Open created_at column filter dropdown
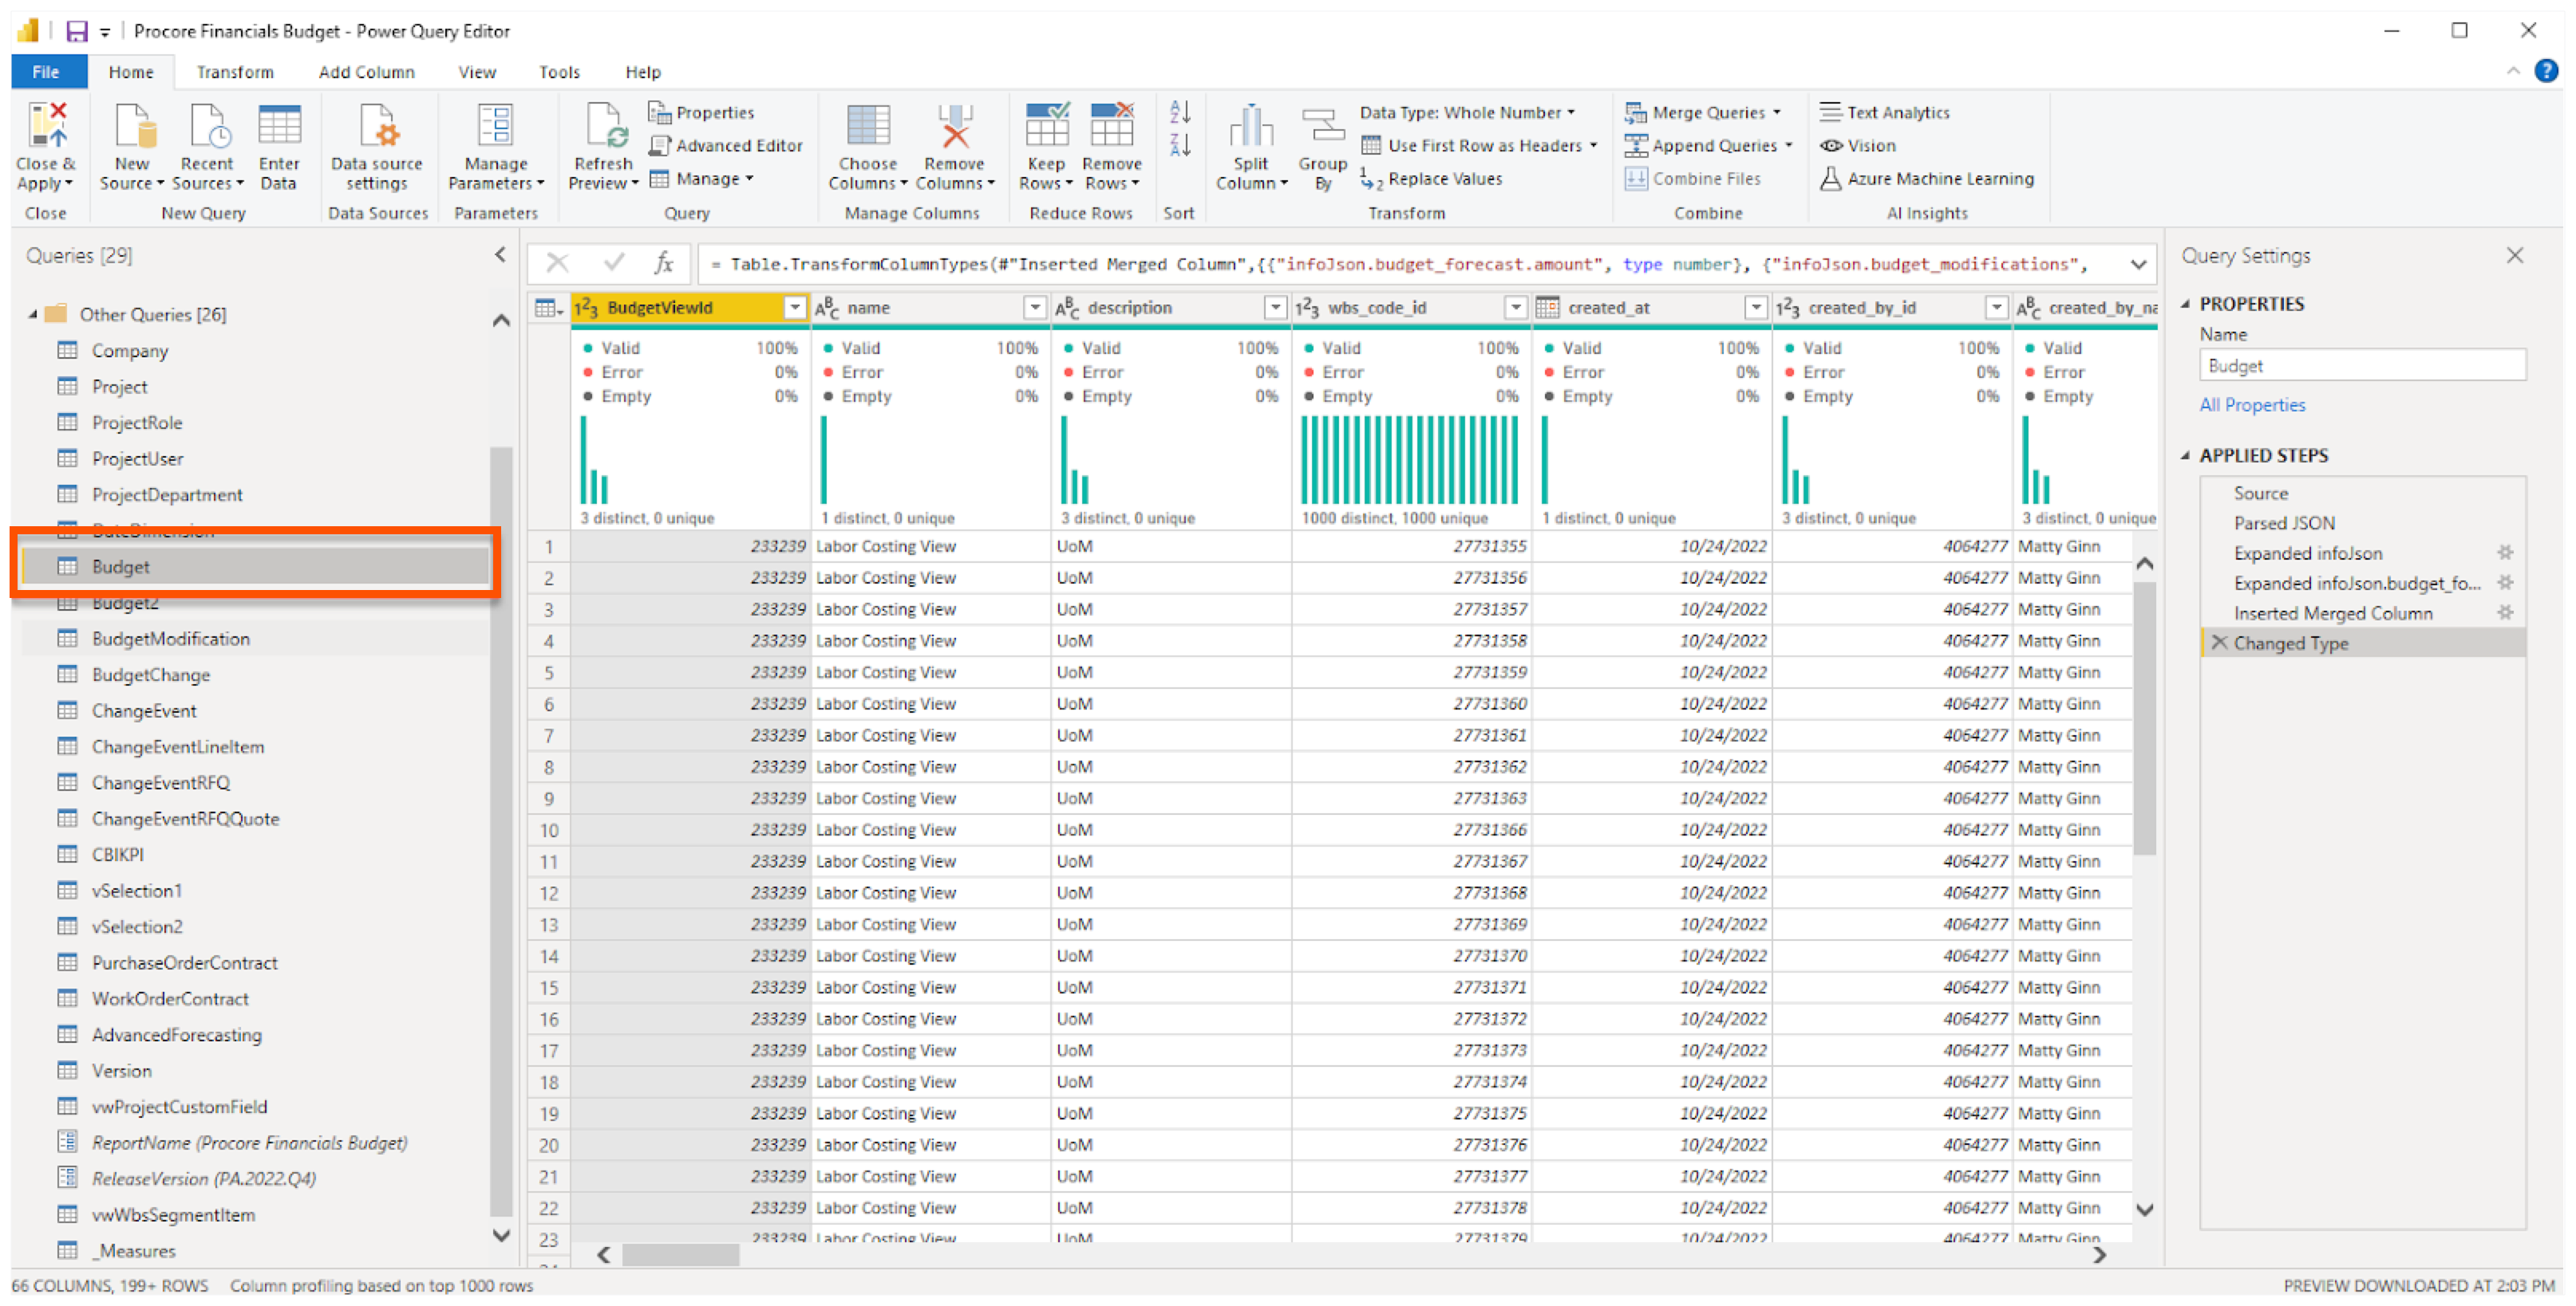 coord(1756,308)
